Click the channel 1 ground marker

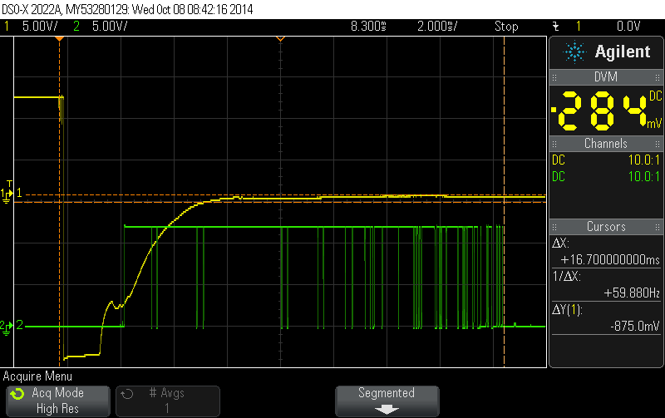pos(6,194)
